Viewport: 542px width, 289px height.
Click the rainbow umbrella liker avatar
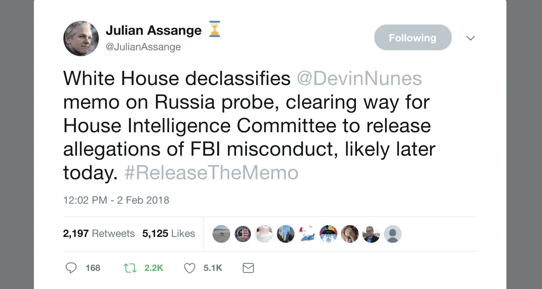point(328,234)
